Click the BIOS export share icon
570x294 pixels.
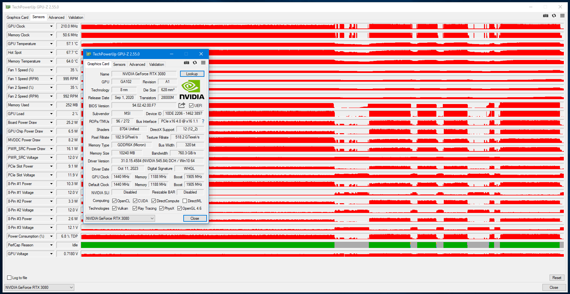click(x=182, y=105)
